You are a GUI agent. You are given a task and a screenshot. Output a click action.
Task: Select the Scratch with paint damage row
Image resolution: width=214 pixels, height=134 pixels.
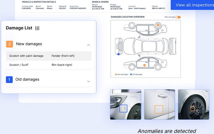[x=49, y=56]
